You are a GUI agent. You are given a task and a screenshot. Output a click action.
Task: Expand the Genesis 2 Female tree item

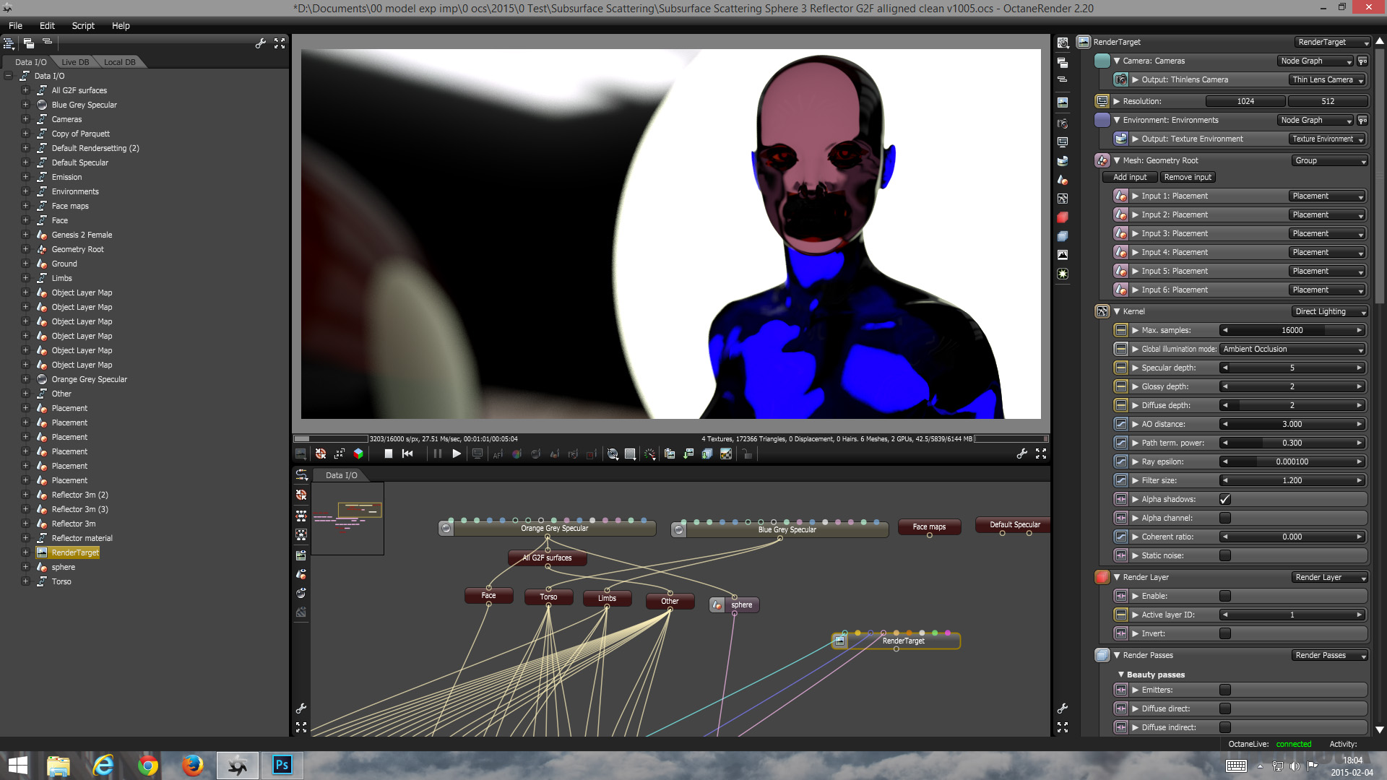click(x=25, y=235)
